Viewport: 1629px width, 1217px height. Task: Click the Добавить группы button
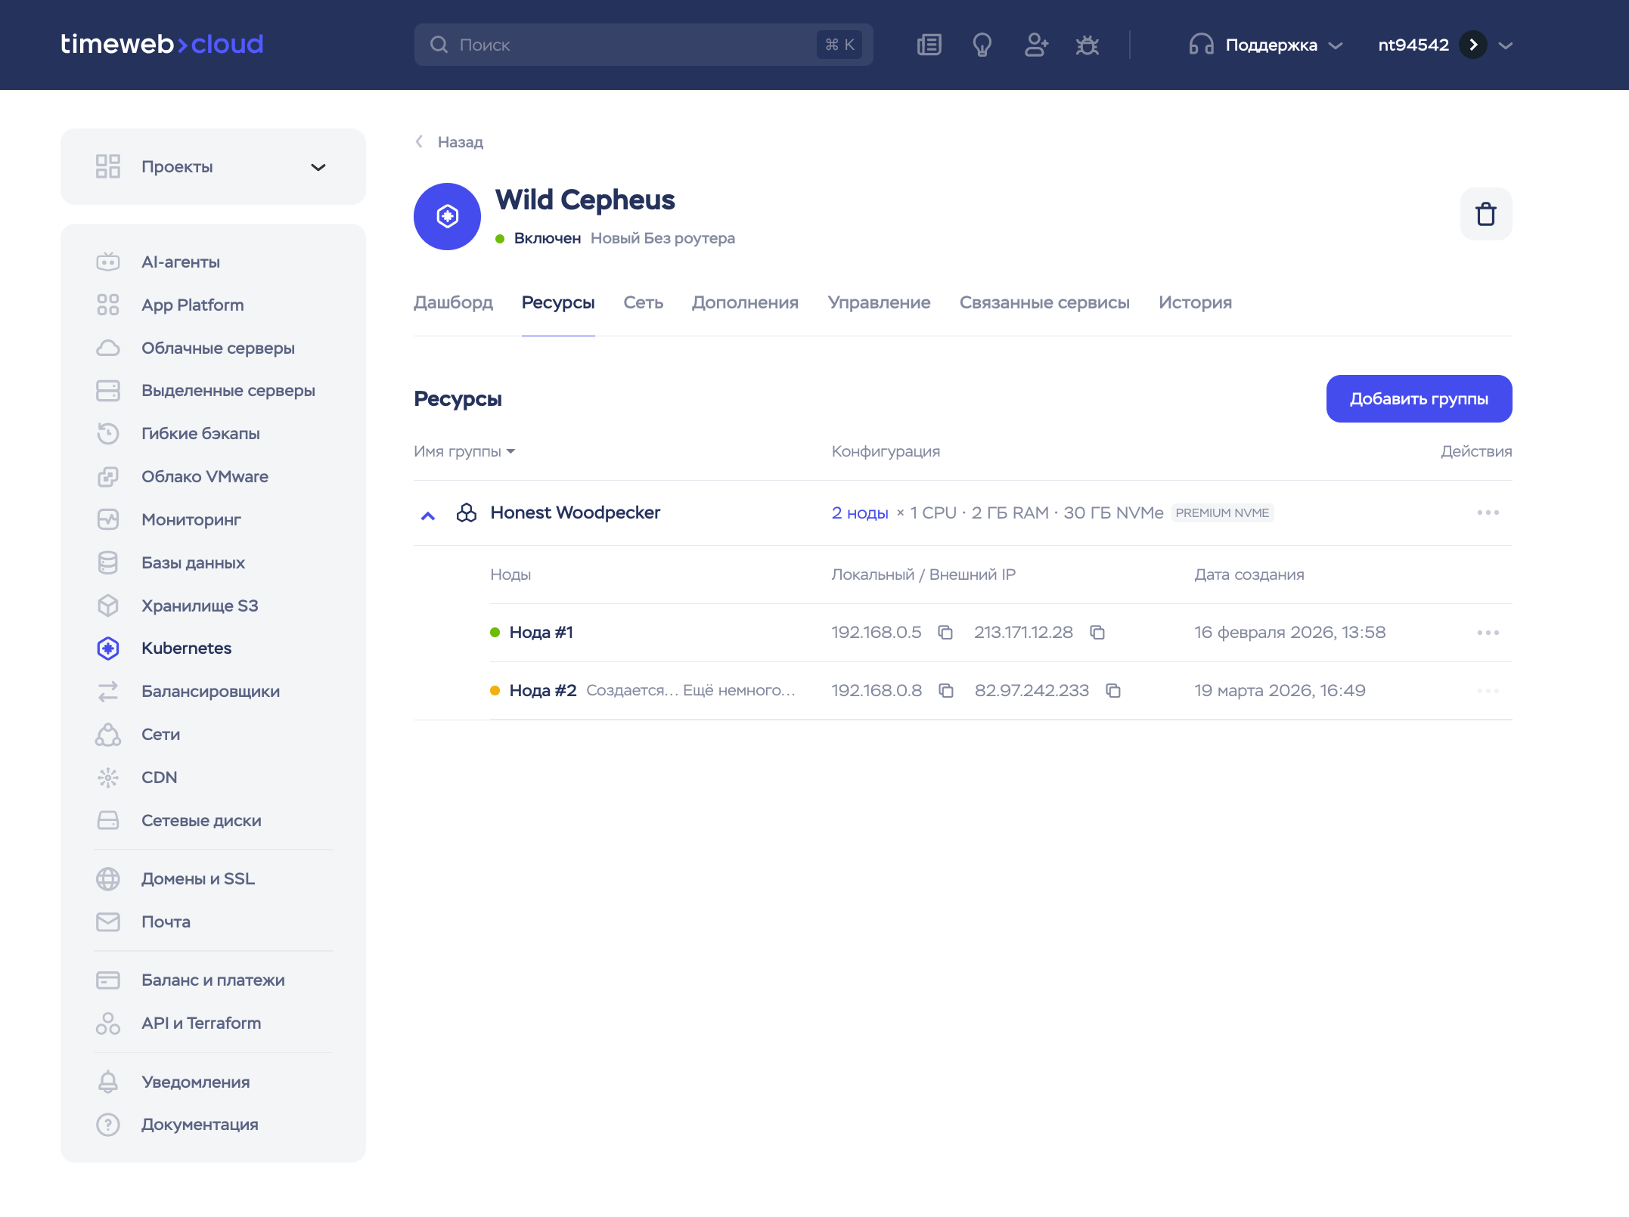(1418, 398)
